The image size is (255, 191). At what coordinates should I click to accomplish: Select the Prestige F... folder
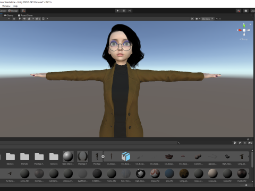[x=39, y=159]
